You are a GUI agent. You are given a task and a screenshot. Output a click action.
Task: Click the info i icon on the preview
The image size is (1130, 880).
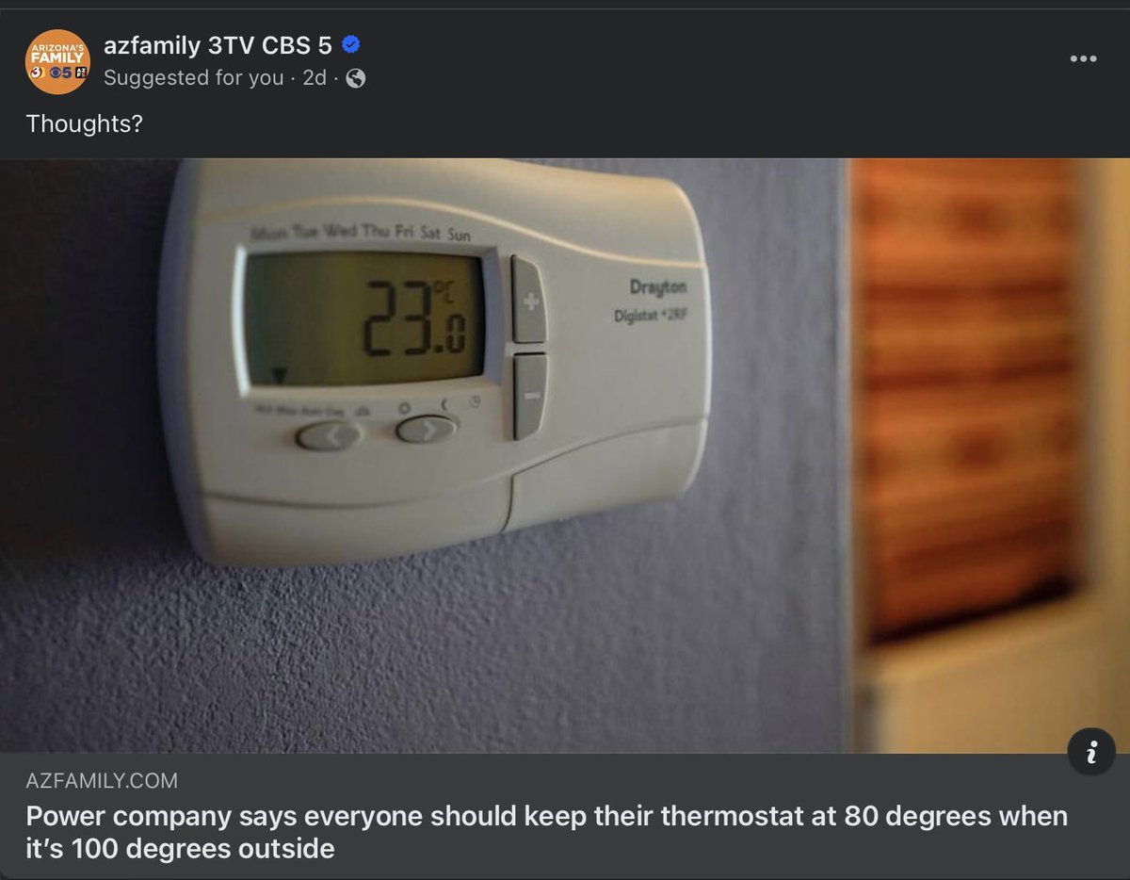pyautogui.click(x=1091, y=753)
